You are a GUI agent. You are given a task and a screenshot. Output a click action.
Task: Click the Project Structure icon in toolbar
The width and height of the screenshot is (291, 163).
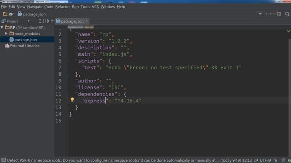[279, 14]
